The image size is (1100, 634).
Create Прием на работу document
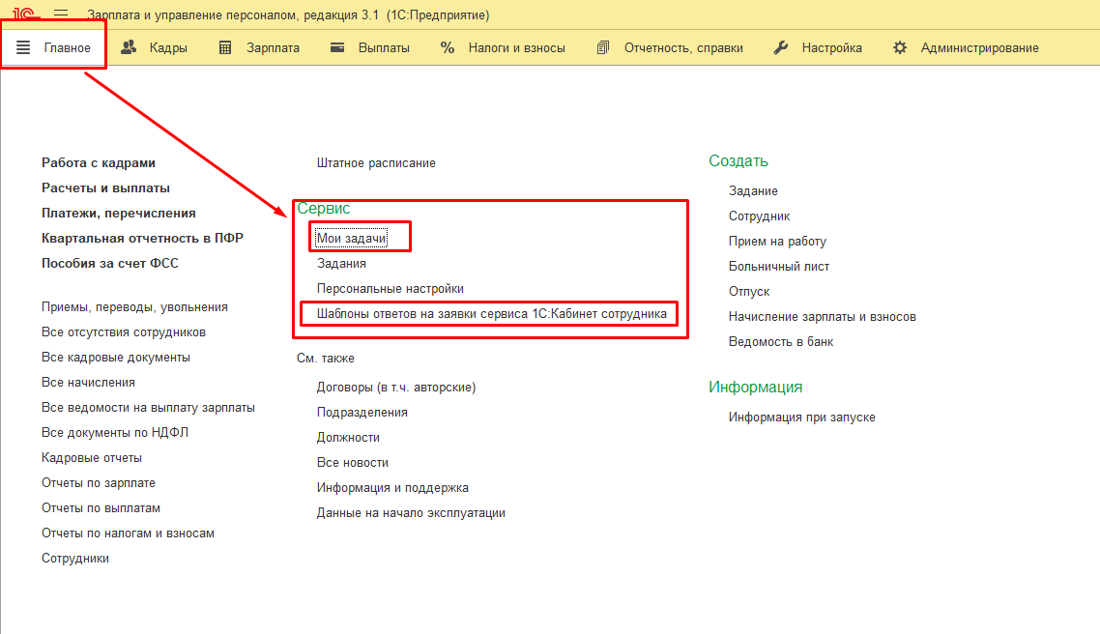[x=777, y=242]
